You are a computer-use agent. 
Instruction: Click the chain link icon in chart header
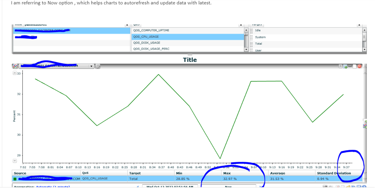(350, 66)
